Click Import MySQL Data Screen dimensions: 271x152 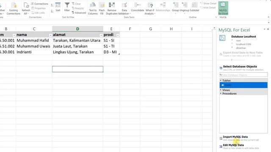(239, 138)
